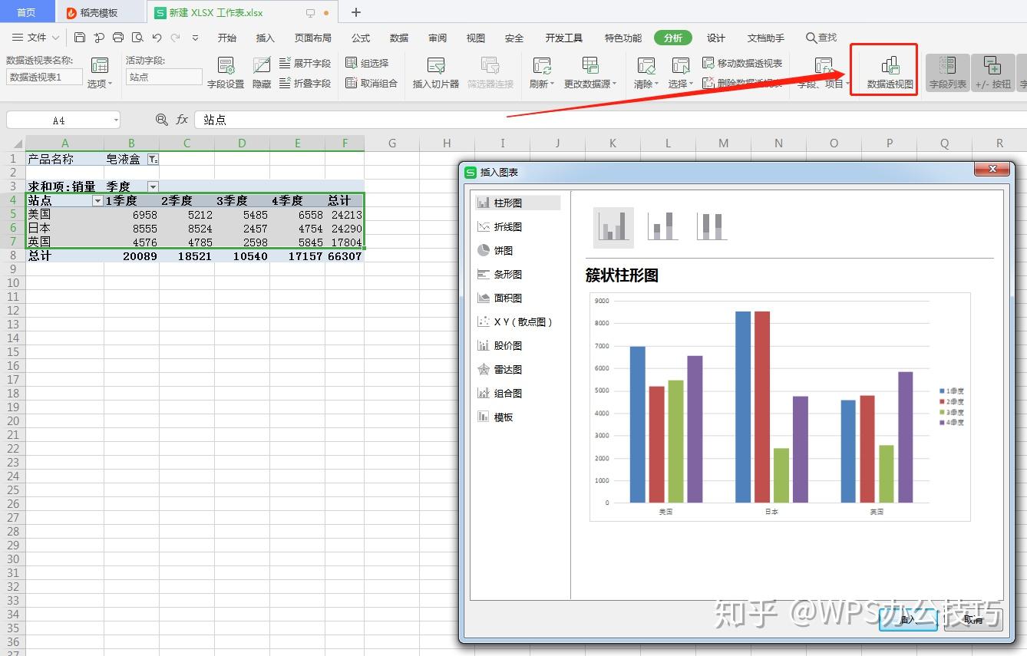Open the 文件 file menu

tap(36, 38)
